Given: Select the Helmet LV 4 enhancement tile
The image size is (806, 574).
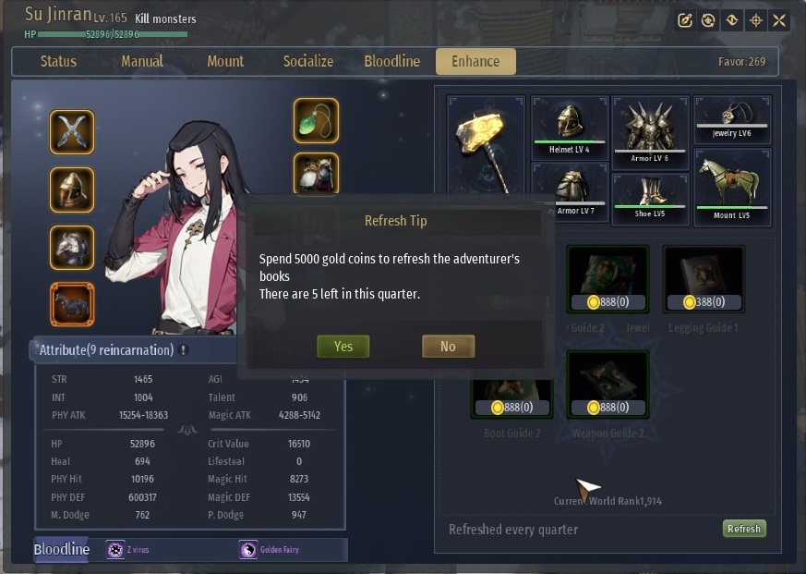Looking at the screenshot, I should click(570, 128).
